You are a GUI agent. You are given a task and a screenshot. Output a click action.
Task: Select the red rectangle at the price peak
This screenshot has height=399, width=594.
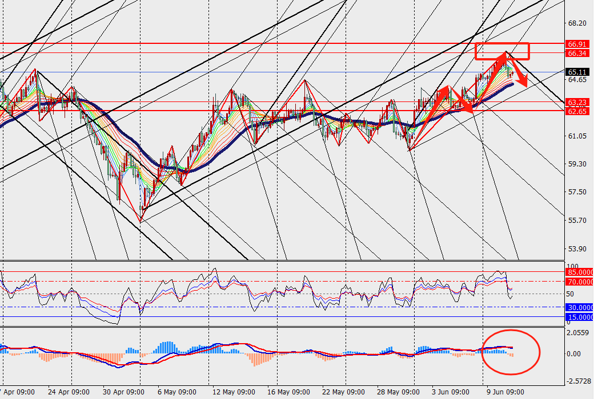(502, 51)
